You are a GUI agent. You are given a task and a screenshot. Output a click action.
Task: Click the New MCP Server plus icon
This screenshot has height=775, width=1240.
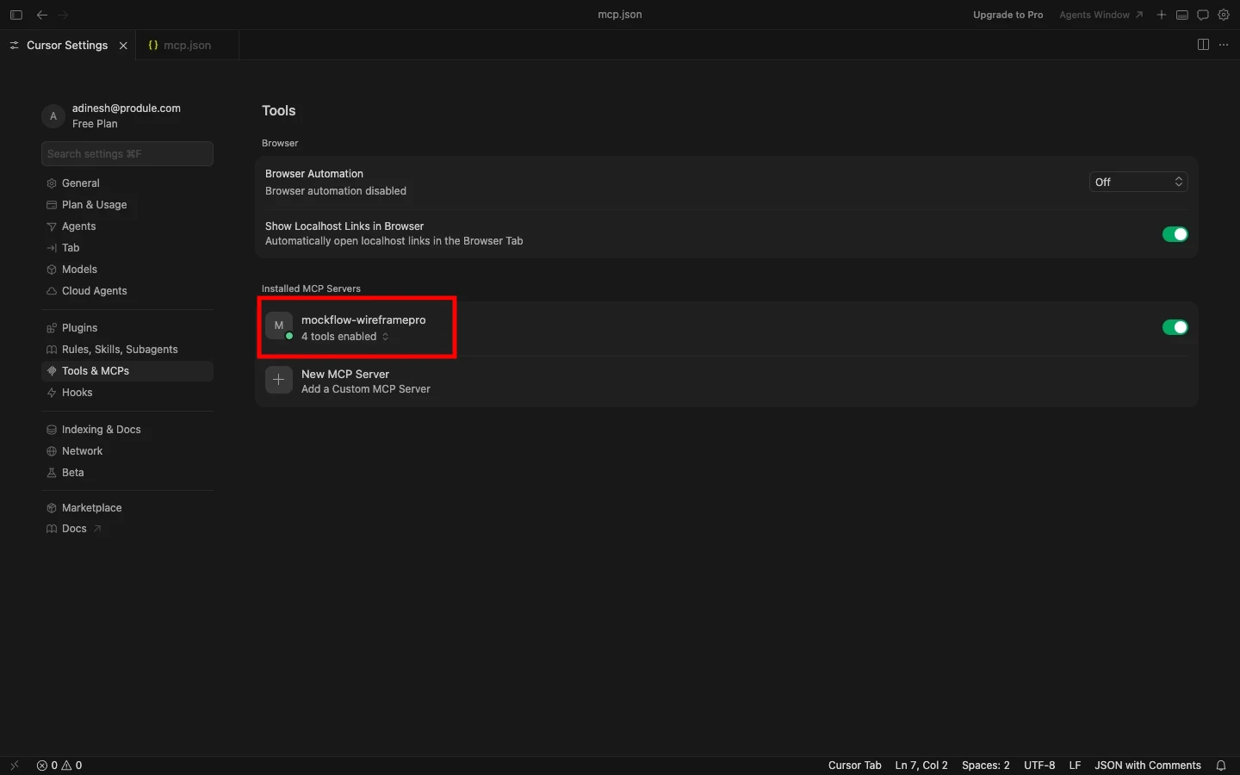279,380
